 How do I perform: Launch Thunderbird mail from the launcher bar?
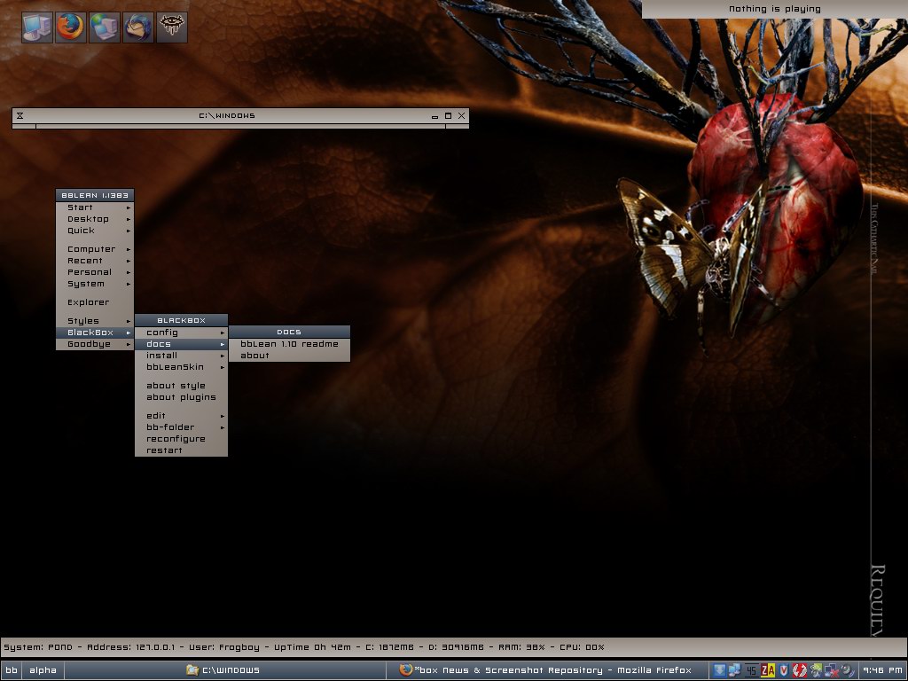pos(137,27)
